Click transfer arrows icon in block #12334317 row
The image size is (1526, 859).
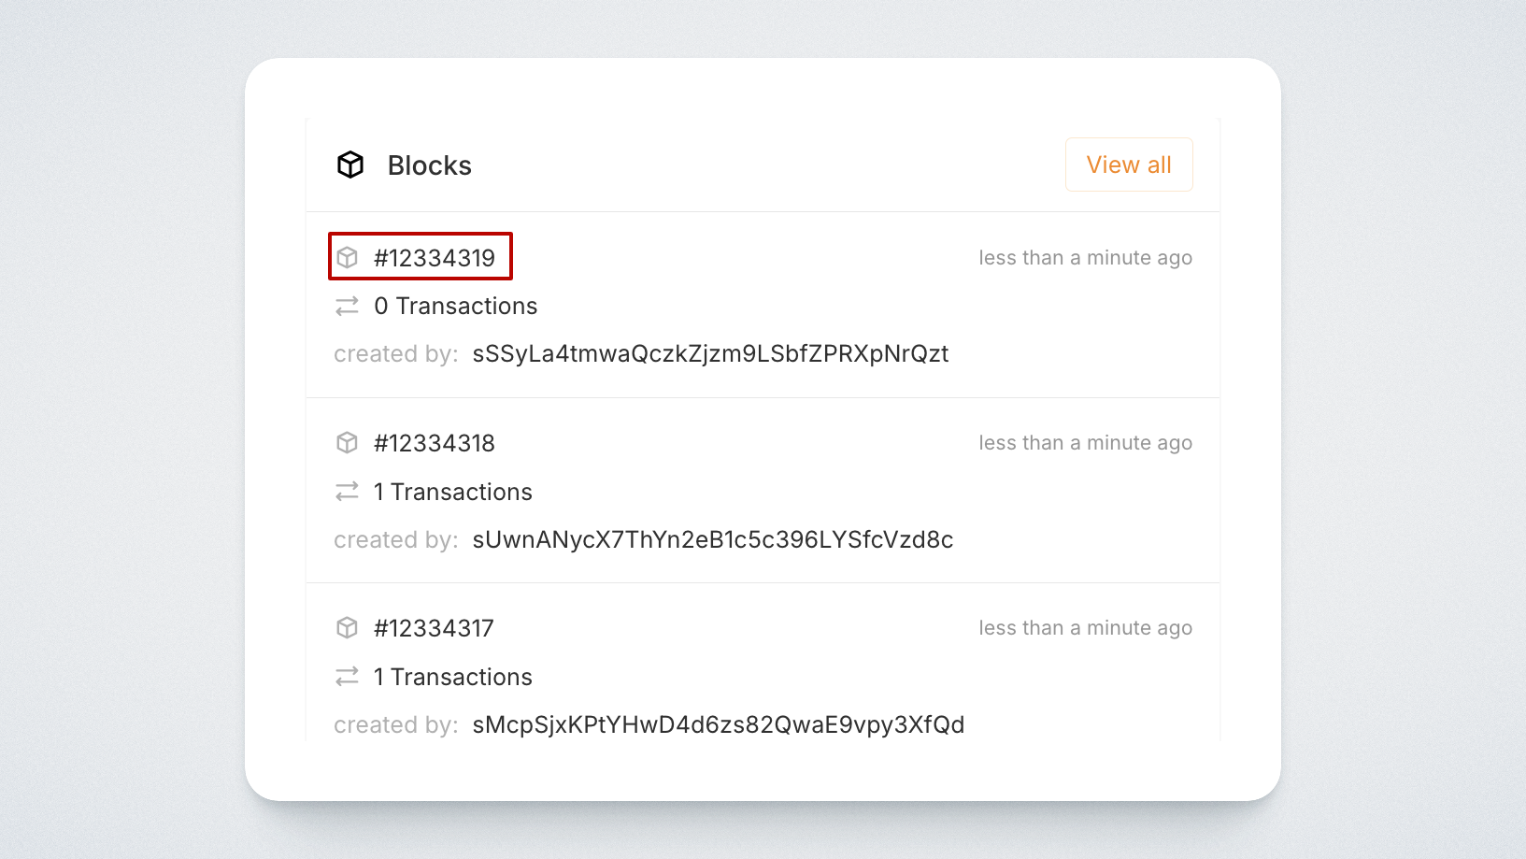pyautogui.click(x=348, y=677)
